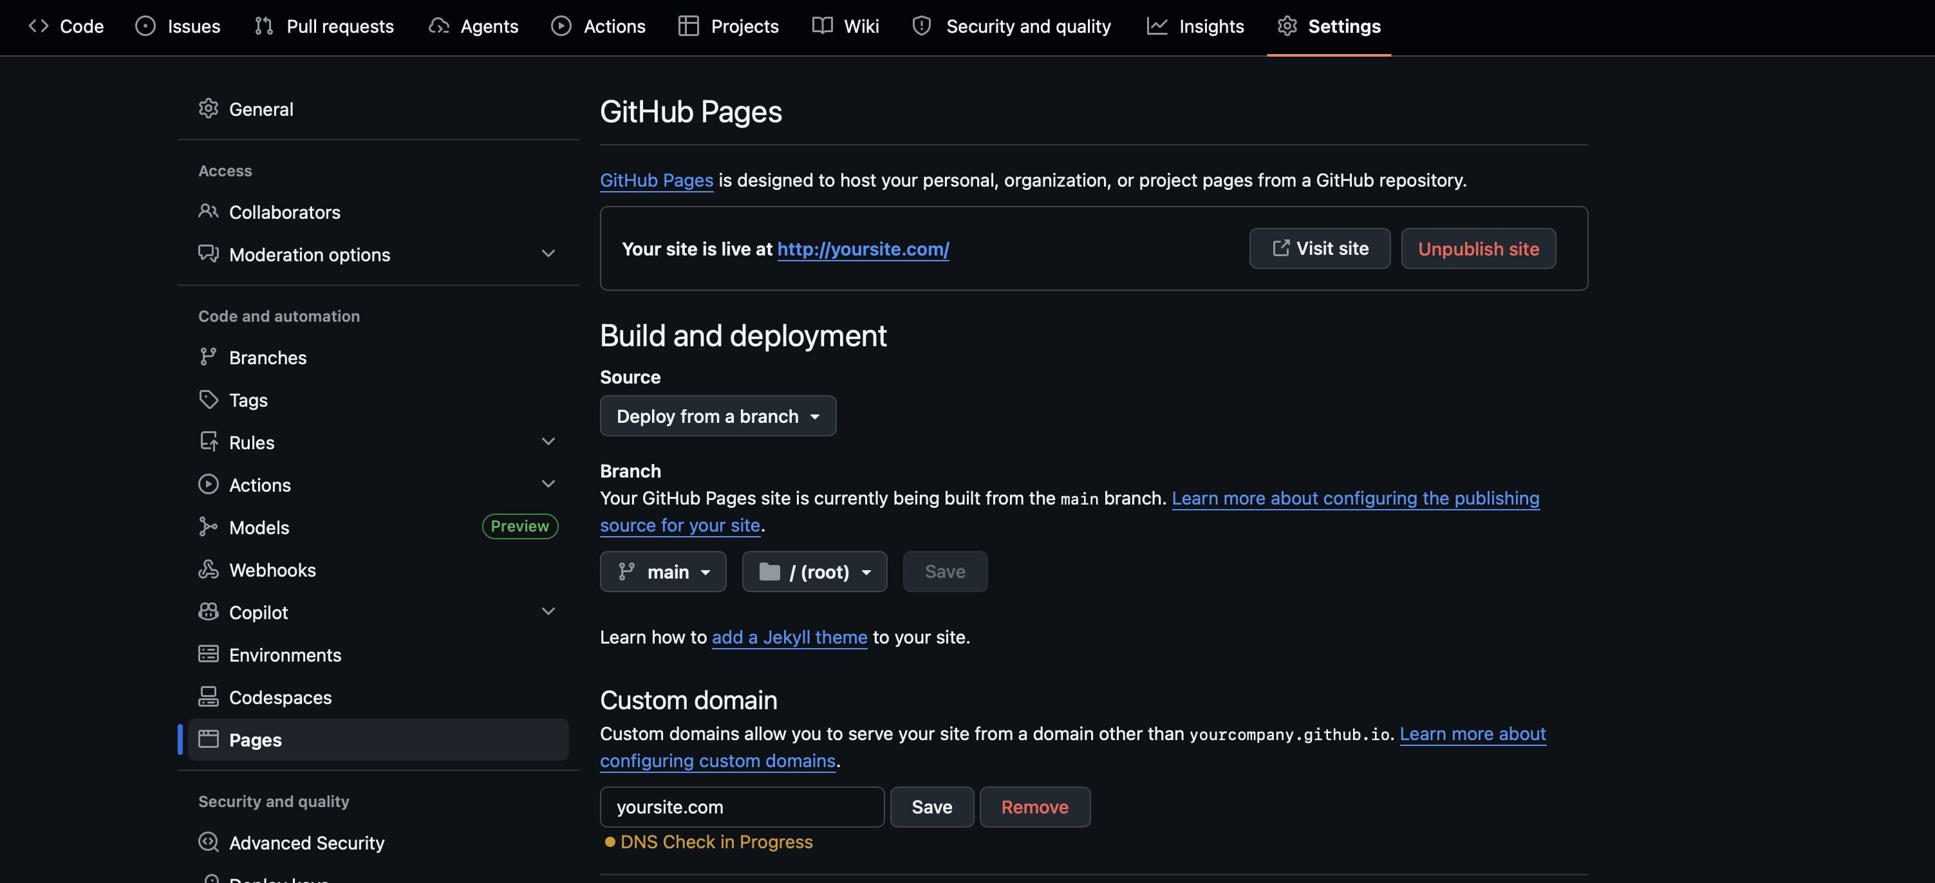This screenshot has height=883, width=1935.
Task: Click the sidebar Actions play icon
Action: [208, 484]
